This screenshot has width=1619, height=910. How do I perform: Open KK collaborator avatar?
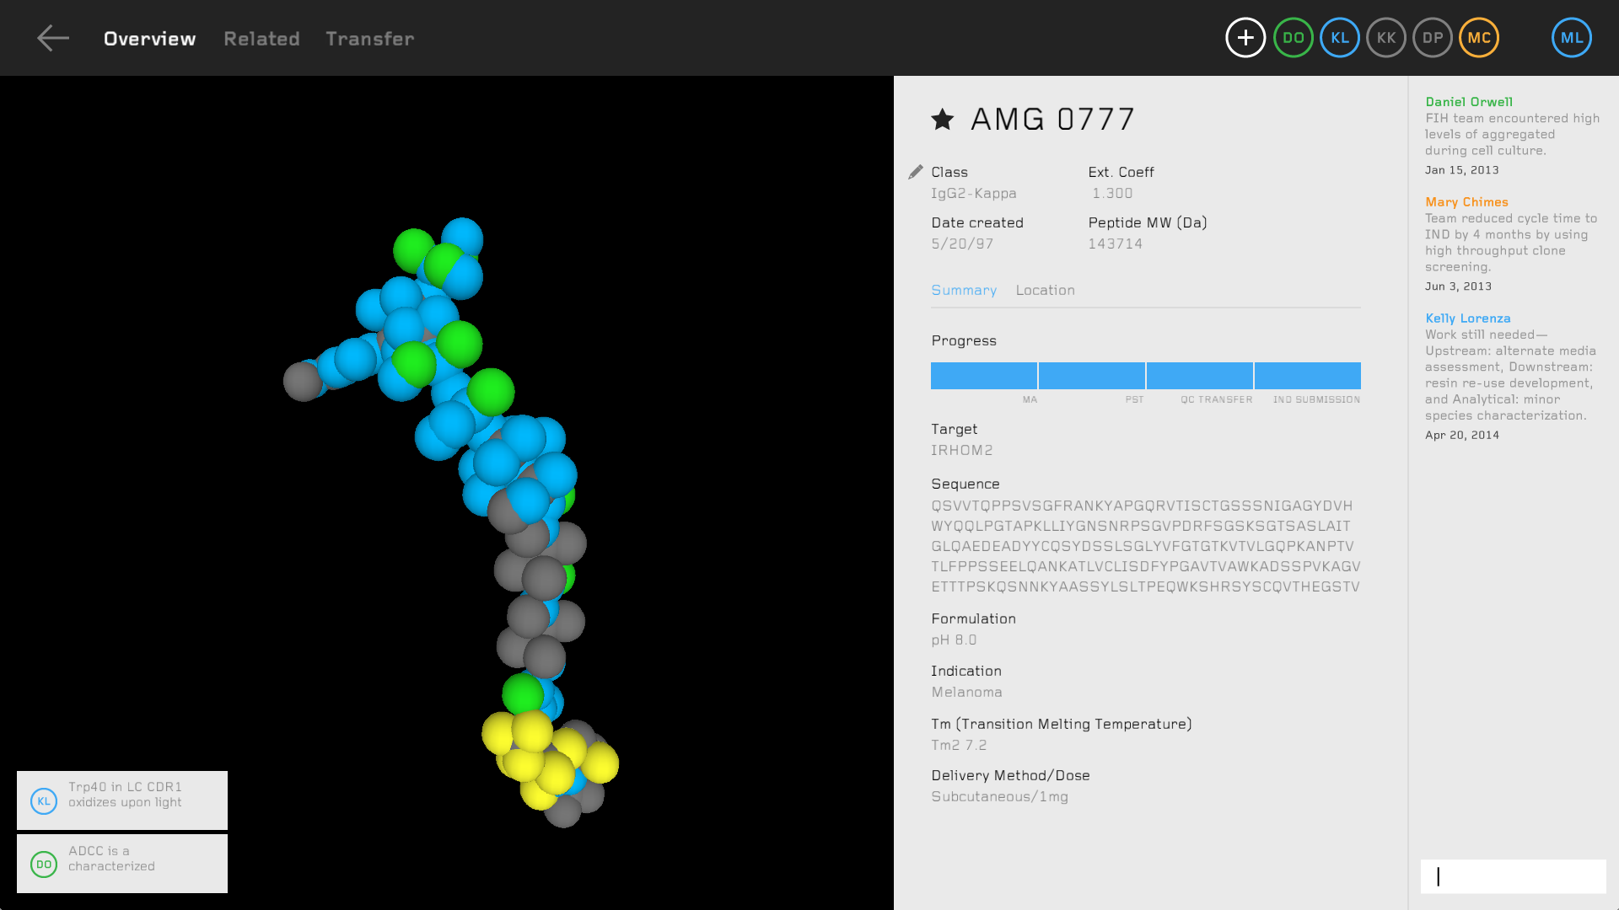[1385, 37]
